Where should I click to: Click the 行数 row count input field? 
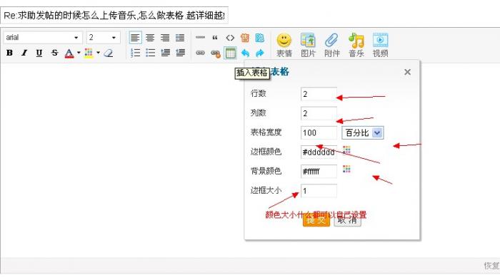319,94
